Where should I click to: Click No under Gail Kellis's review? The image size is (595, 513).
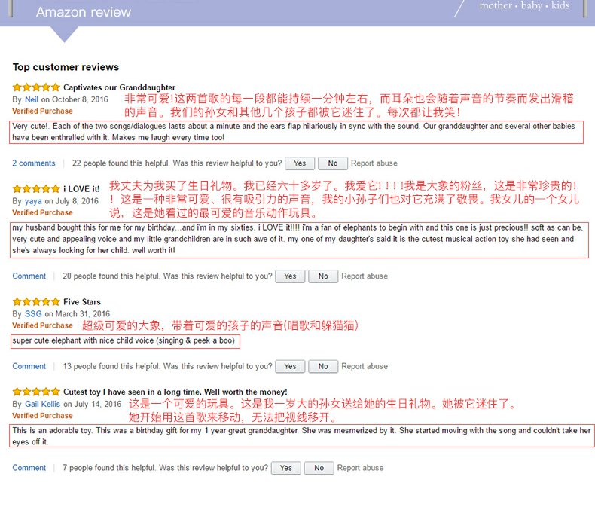(319, 468)
